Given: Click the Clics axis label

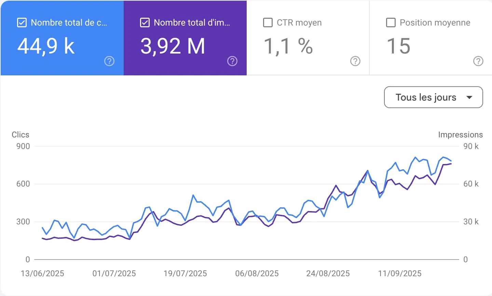Looking at the screenshot, I should coord(20,135).
